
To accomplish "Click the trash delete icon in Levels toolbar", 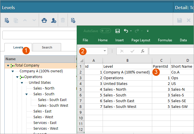I will click(63, 20).
